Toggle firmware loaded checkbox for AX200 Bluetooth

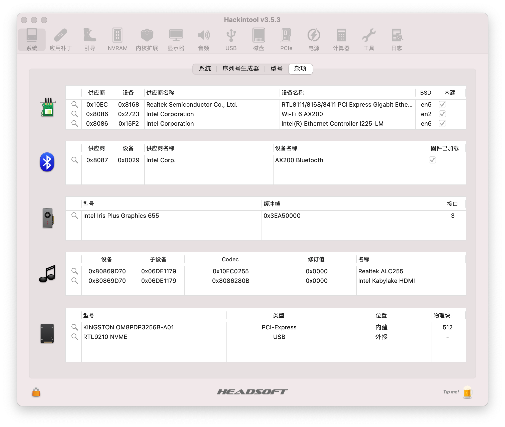pos(432,160)
